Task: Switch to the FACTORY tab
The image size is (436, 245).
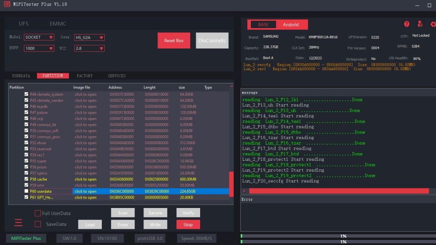Action: coord(84,75)
